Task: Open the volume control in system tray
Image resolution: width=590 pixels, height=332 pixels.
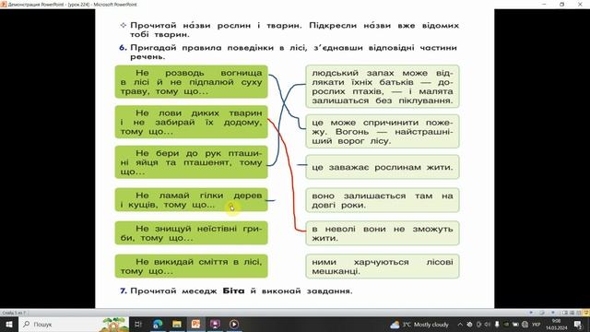Action: point(488,325)
